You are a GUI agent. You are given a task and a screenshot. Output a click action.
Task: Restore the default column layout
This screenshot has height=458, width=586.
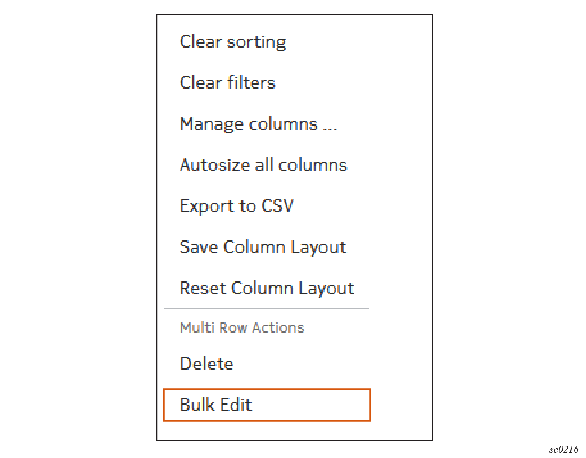(x=267, y=288)
